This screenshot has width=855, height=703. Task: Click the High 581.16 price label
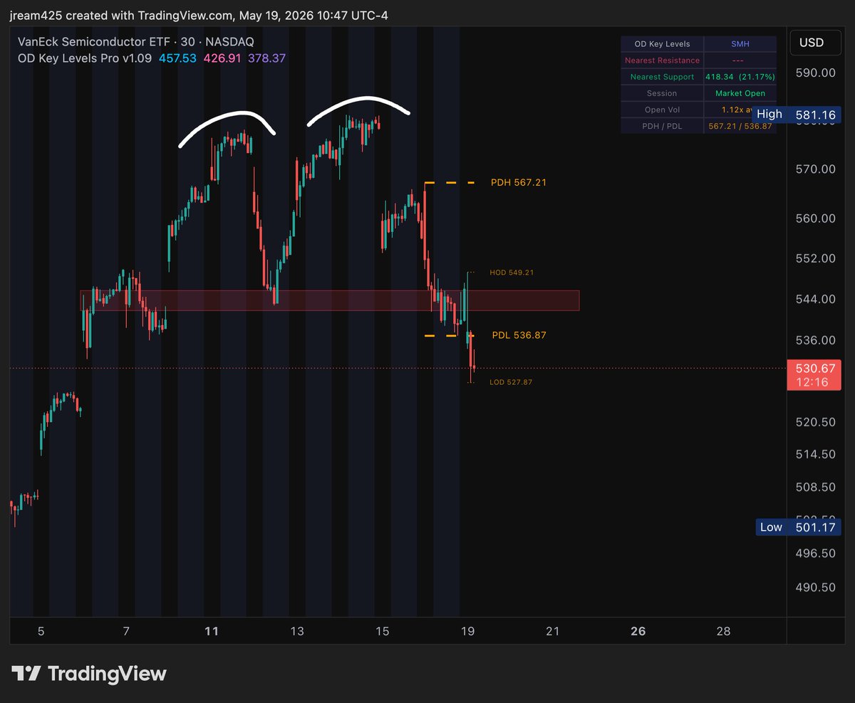(x=798, y=115)
